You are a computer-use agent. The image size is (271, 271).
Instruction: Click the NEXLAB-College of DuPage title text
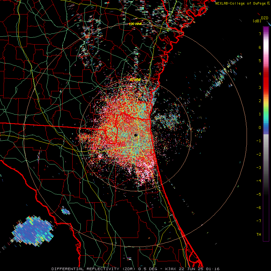coord(242,3)
